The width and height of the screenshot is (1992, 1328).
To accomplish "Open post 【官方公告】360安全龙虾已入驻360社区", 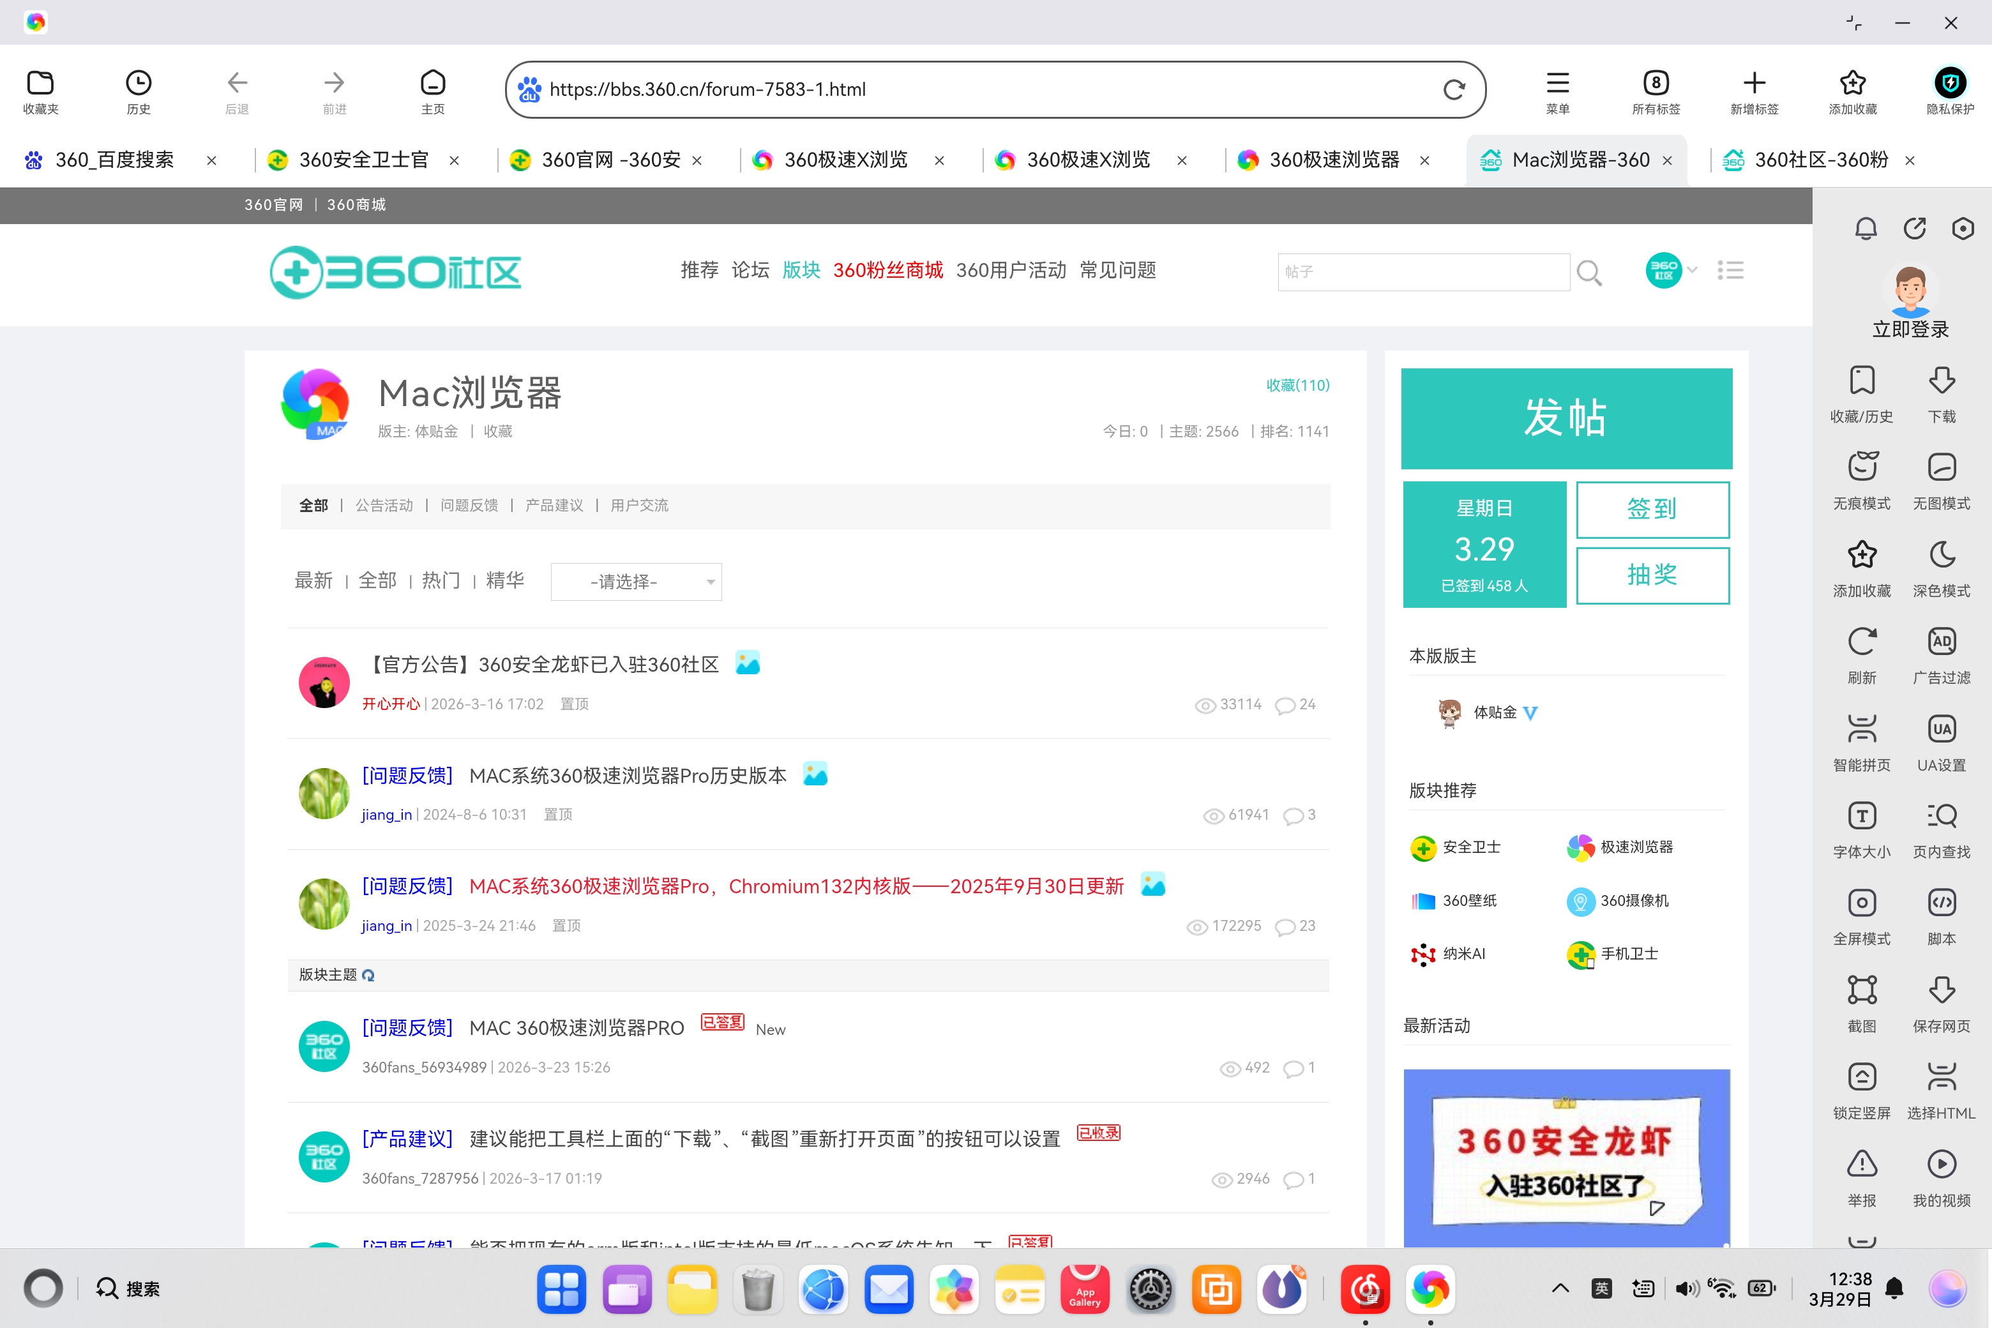I will pyautogui.click(x=541, y=665).
